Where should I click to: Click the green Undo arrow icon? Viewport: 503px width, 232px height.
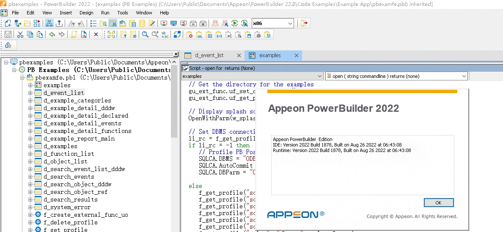[x=52, y=34]
